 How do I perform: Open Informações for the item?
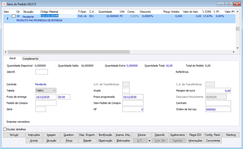(195, 141)
